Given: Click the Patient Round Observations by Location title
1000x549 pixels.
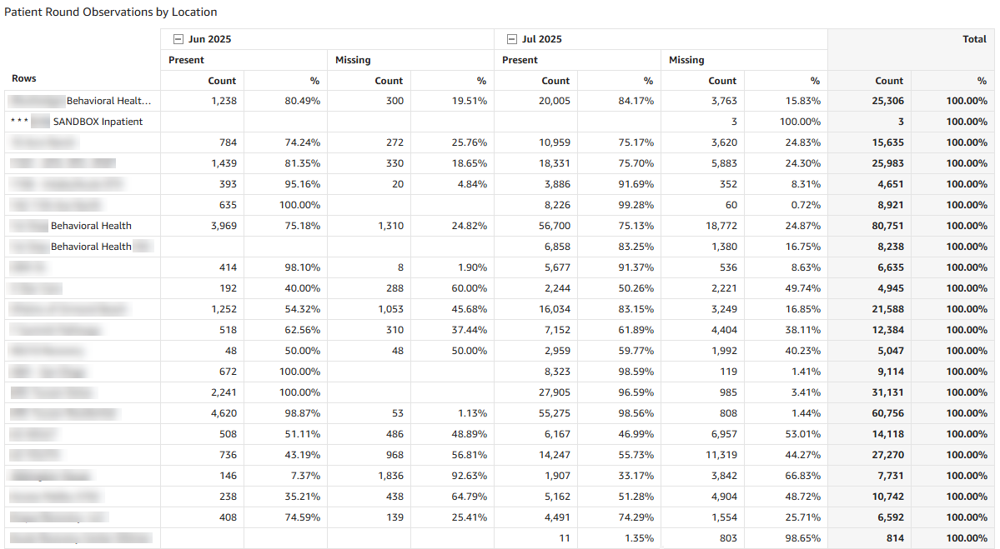Looking at the screenshot, I should [x=111, y=12].
